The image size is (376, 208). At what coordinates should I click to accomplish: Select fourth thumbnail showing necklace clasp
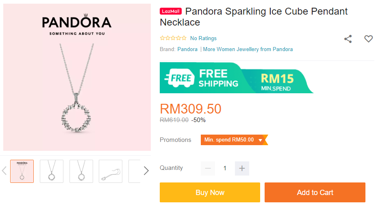coord(111,171)
